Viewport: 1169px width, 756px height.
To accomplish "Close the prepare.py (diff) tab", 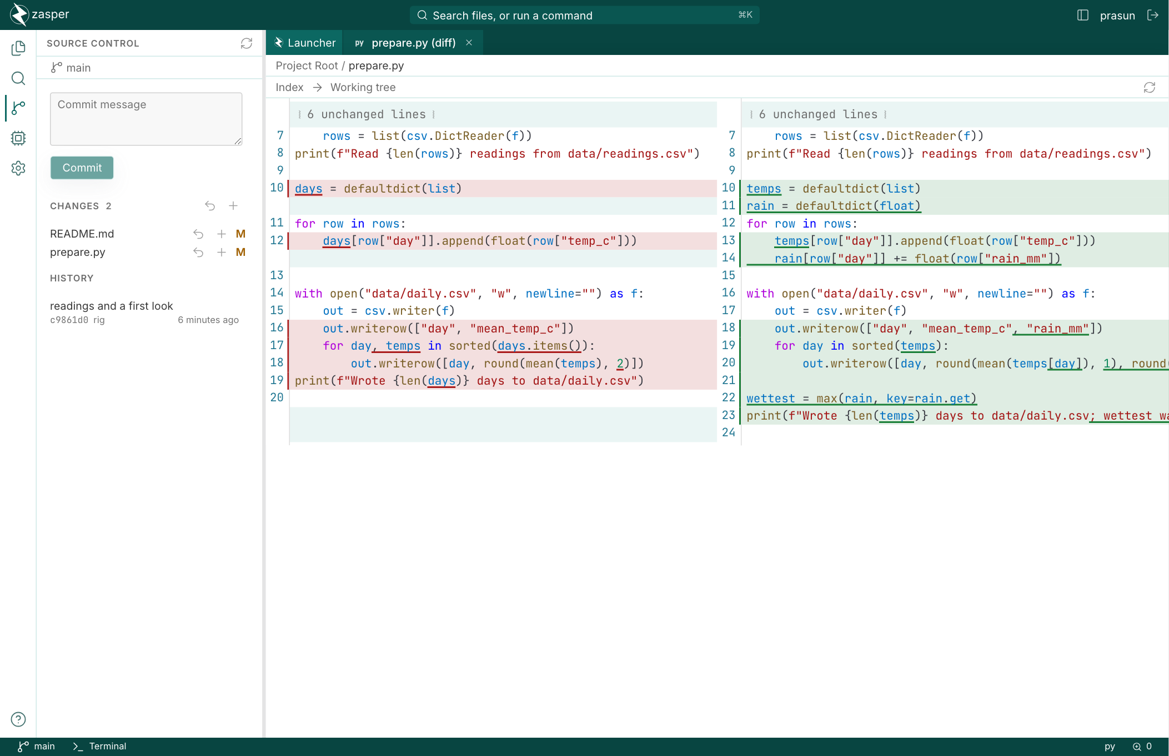I will [469, 43].
